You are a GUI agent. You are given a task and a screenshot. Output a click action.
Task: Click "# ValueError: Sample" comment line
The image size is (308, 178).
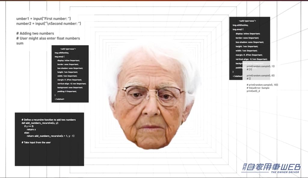258,88
